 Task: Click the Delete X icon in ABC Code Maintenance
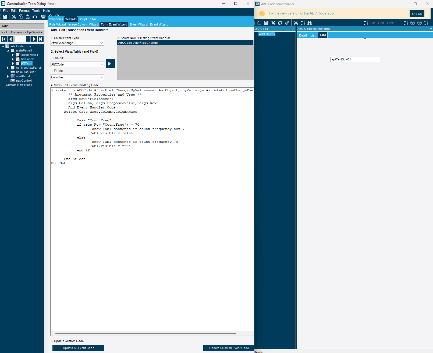point(273,23)
